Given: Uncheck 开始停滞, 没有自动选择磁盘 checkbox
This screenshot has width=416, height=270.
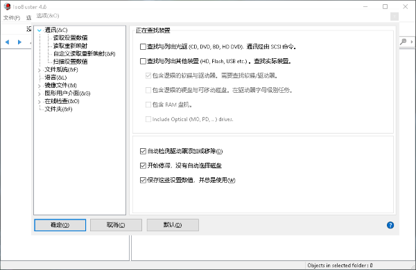Looking at the screenshot, I should pos(143,165).
